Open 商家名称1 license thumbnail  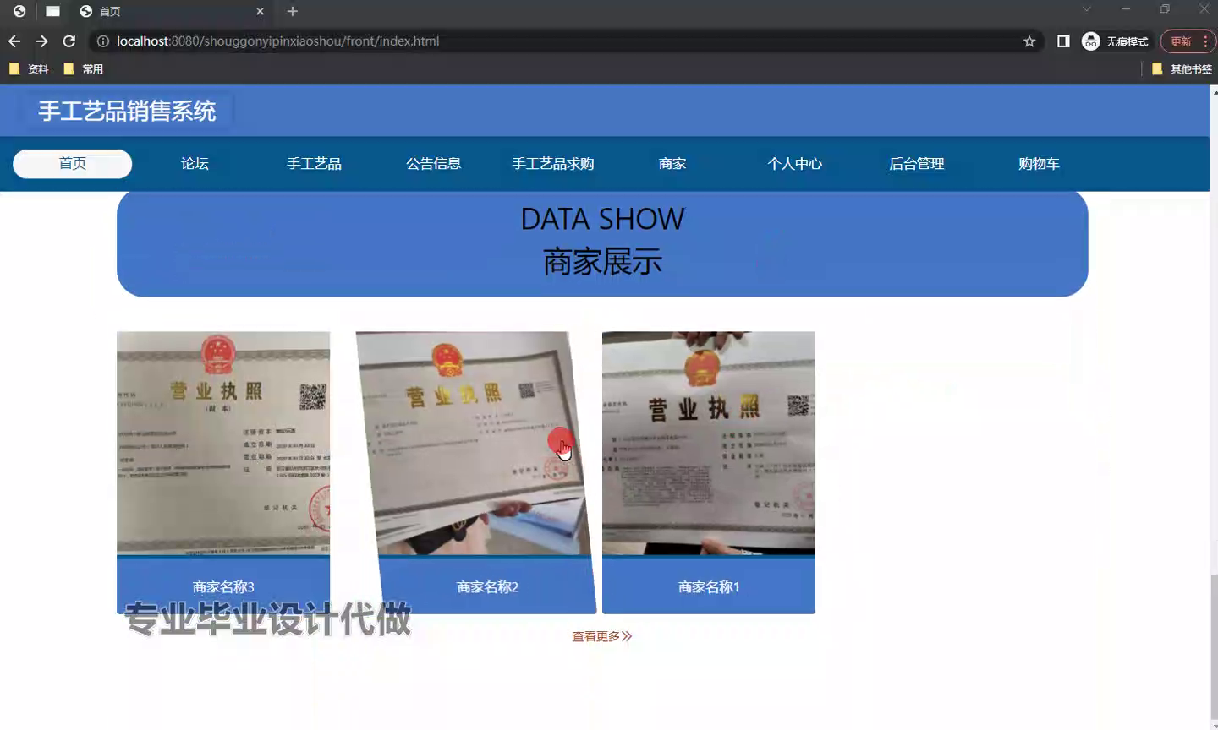pyautogui.click(x=709, y=443)
